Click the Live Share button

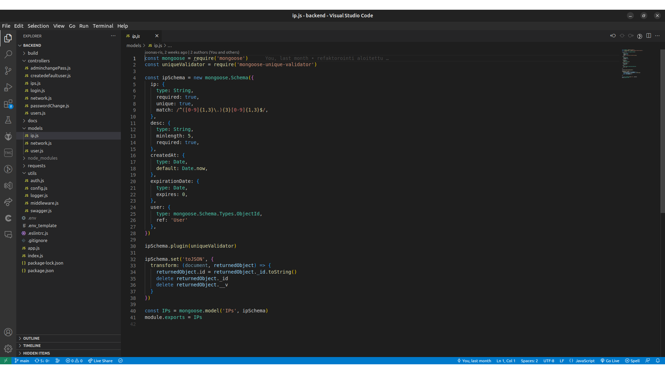click(100, 361)
